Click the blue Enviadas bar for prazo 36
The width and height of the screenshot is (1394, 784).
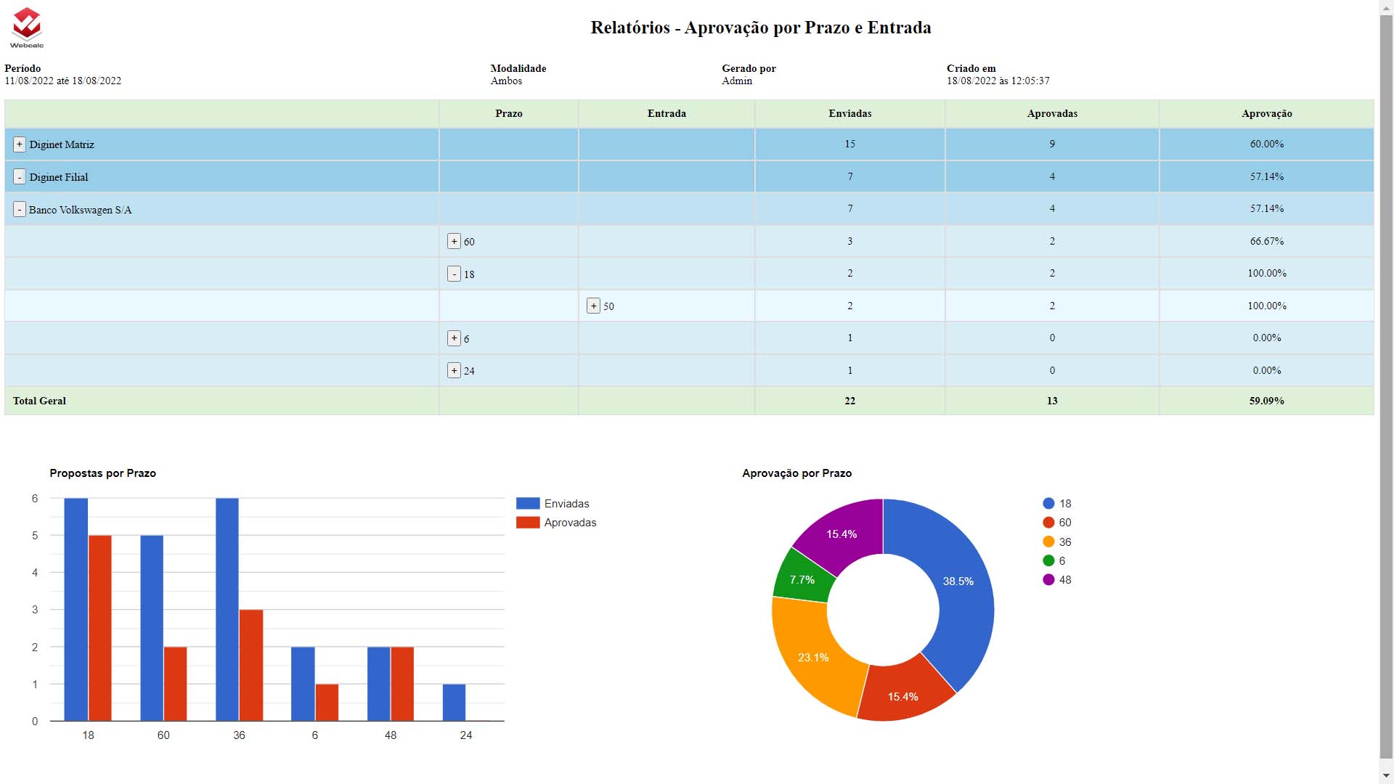coord(227,610)
